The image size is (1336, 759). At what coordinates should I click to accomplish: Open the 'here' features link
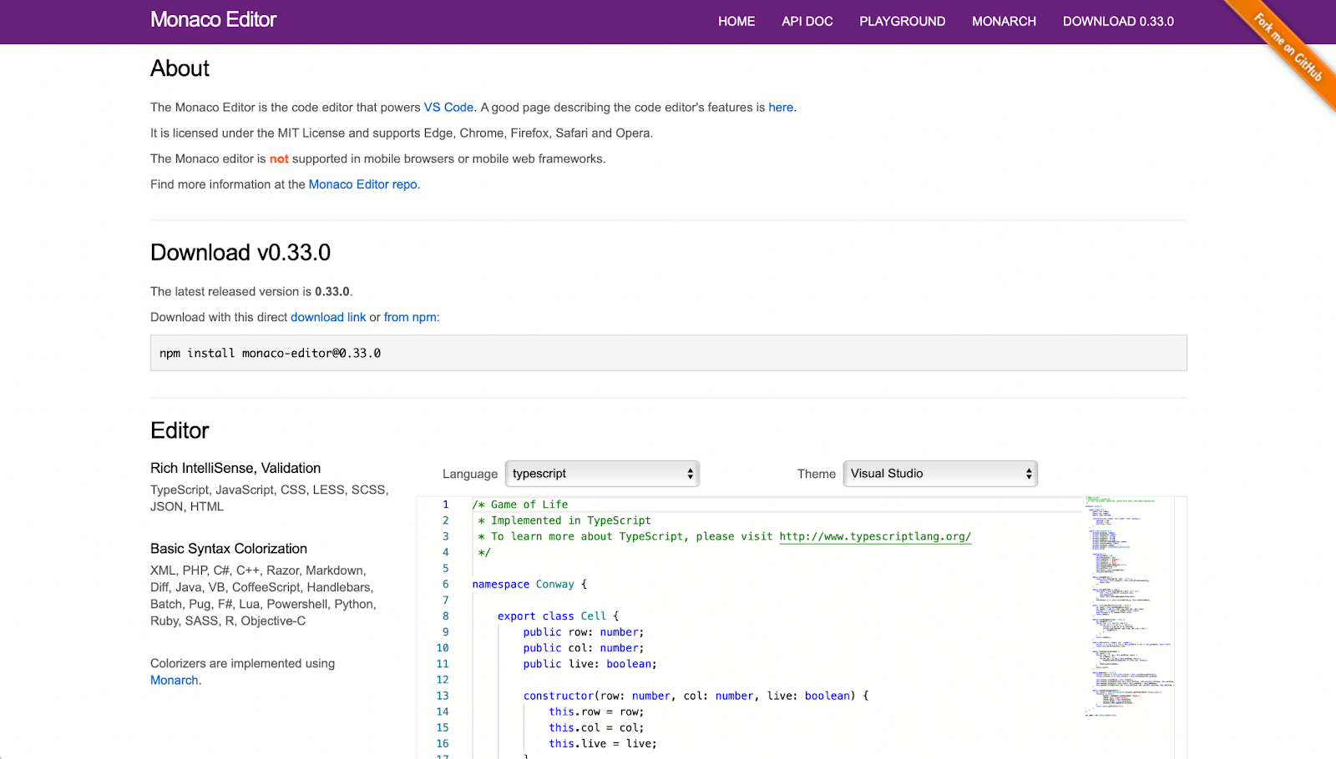tap(781, 108)
